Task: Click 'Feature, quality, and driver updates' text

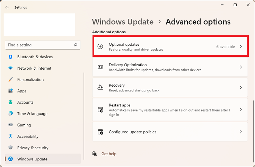Action: point(136,50)
